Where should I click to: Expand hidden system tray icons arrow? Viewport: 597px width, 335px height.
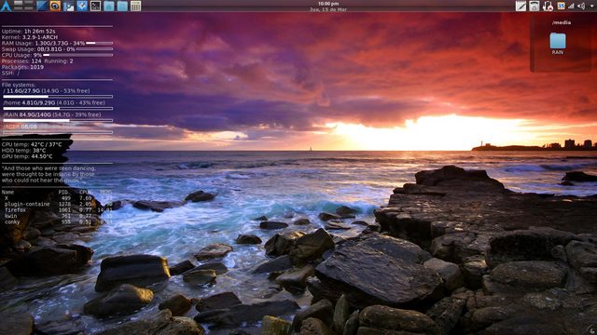(591, 6)
